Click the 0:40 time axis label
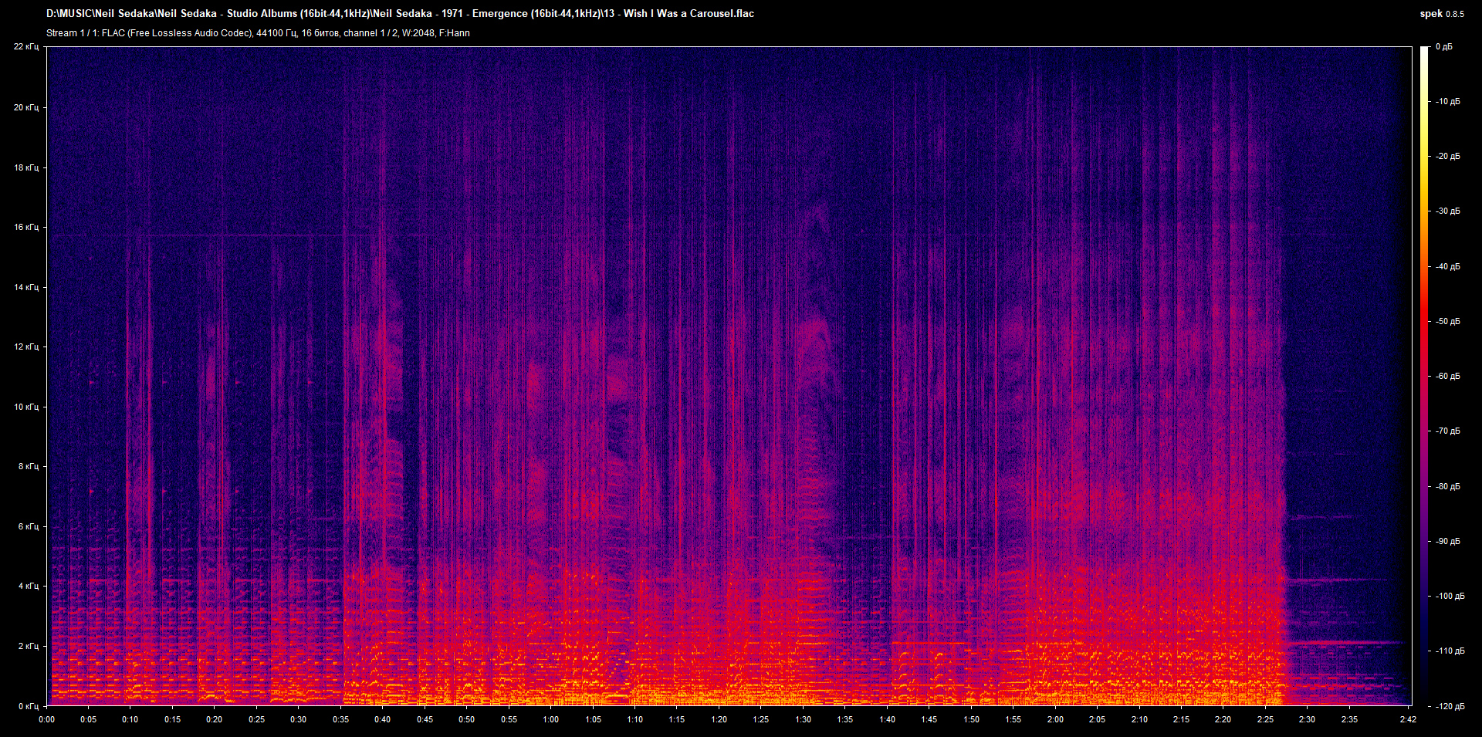 383,720
